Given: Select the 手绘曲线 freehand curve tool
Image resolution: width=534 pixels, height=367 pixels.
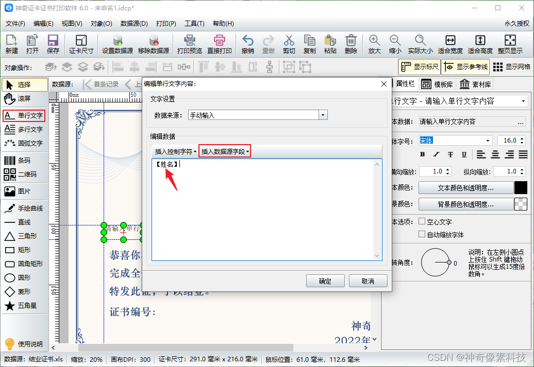Looking at the screenshot, I should pyautogui.click(x=24, y=208).
